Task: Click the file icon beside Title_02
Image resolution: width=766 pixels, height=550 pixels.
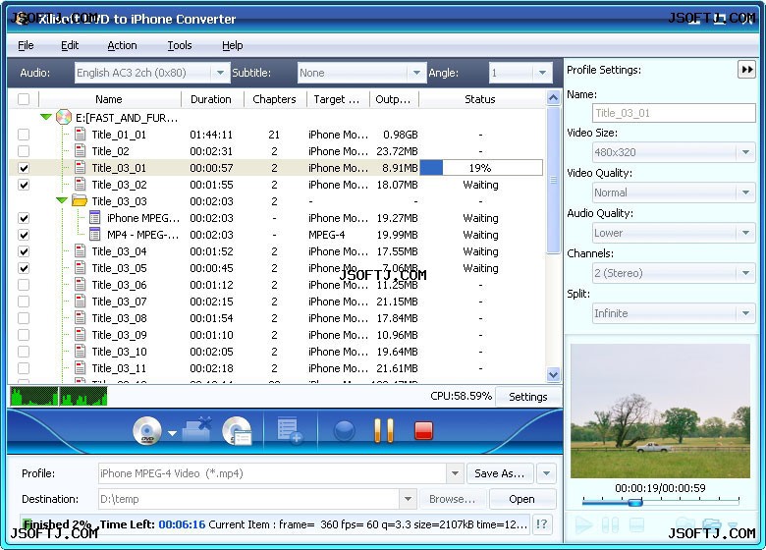Action: (81, 150)
